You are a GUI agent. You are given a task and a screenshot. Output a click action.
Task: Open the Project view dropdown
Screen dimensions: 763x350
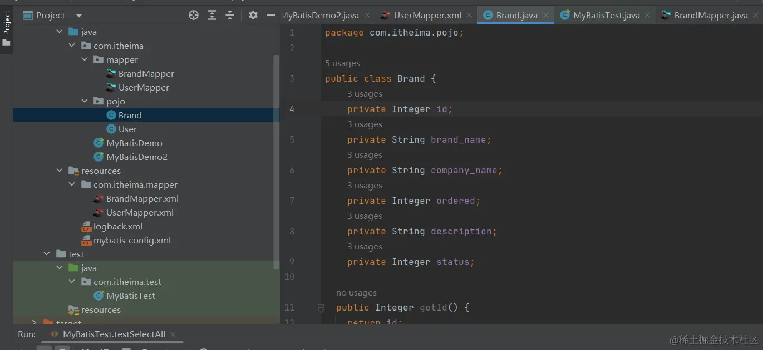pos(78,16)
